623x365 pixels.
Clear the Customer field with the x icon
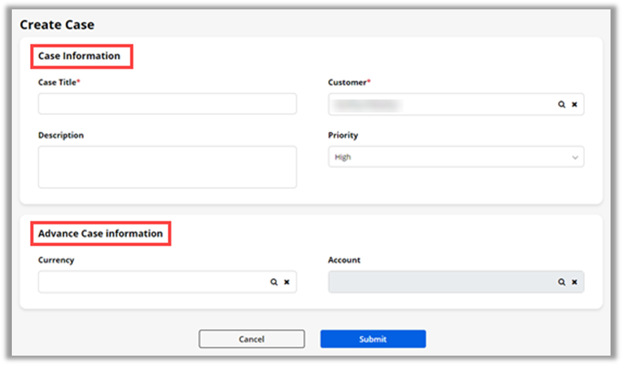(x=574, y=105)
